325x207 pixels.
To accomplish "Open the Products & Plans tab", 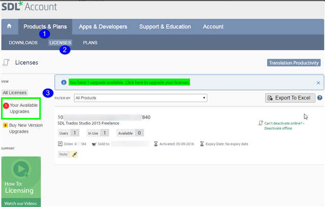I will 45,27.
